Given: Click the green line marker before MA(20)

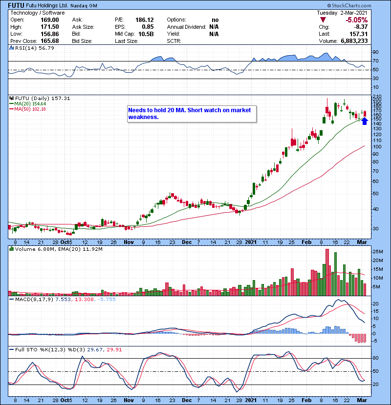Looking at the screenshot, I should click(11, 104).
